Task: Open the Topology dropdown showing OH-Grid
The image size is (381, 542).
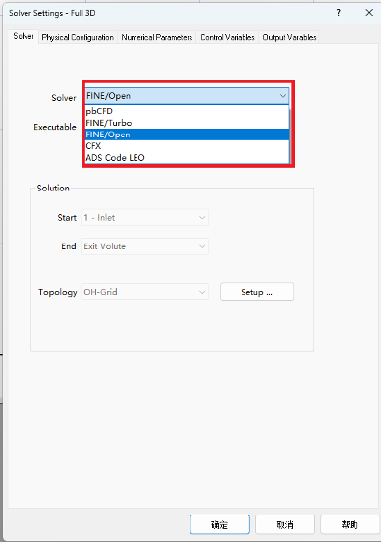Action: [145, 292]
